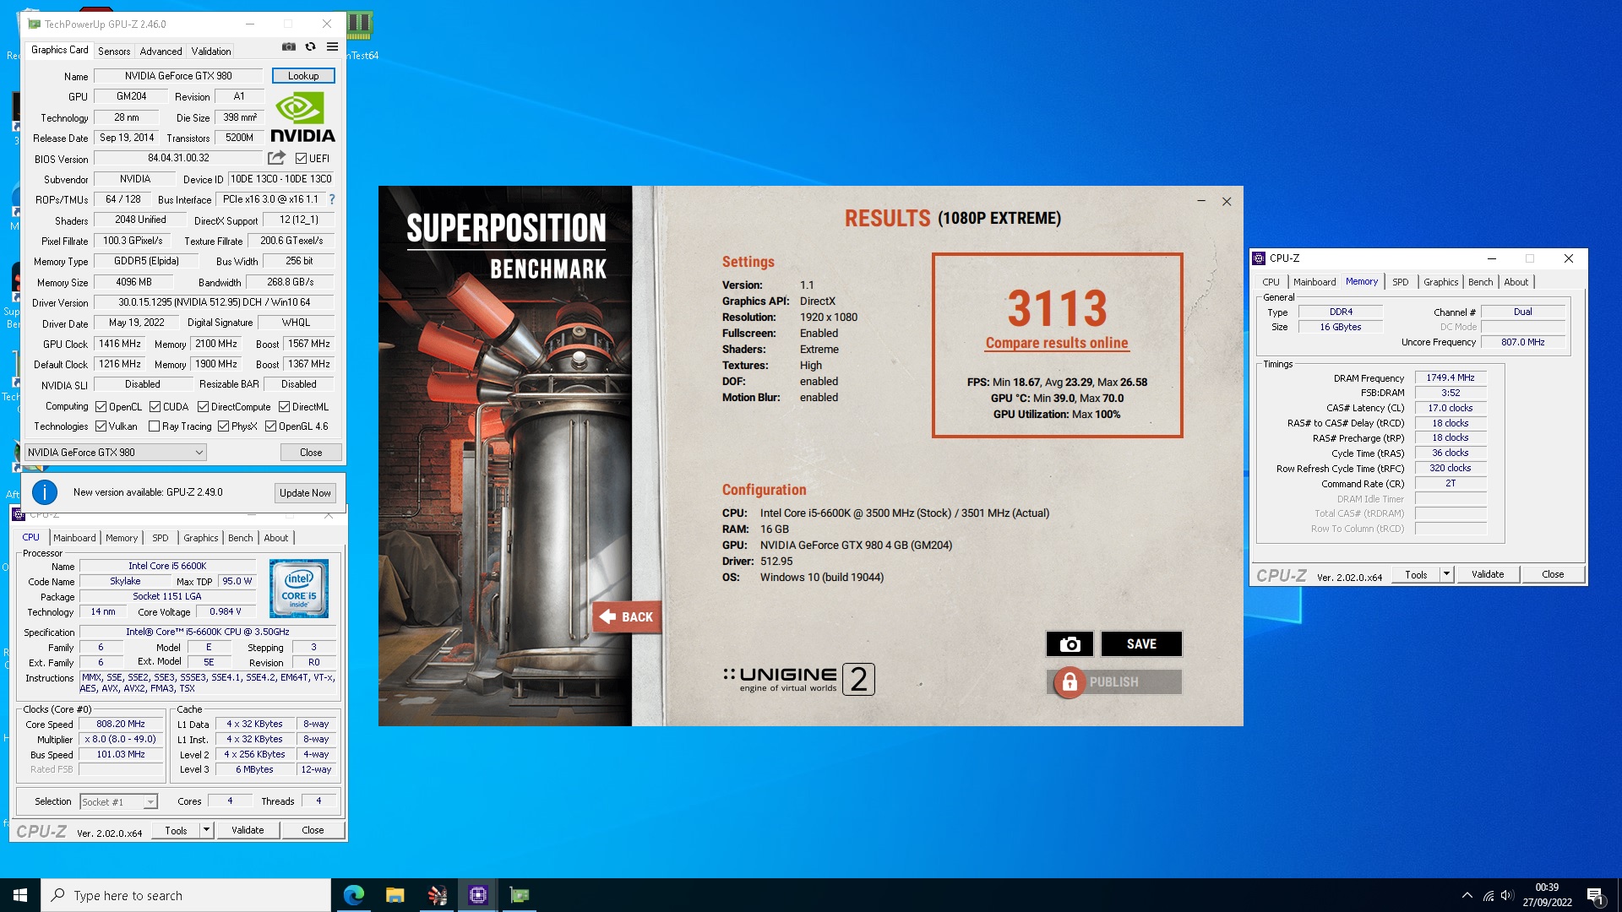
Task: Click the NVIDIA logo in GPU-Z
Action: tap(302, 117)
